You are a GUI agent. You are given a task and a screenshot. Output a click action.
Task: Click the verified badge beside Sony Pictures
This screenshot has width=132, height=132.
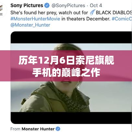pos(47,6)
